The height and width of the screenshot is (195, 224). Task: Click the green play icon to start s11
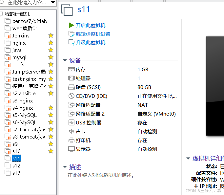click(x=71, y=25)
